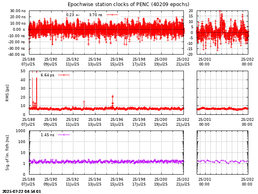Image resolution: width=258 pixels, height=194 pixels.
Task: Click the "20.00 ns" tick on top plot
Action: 18,17
